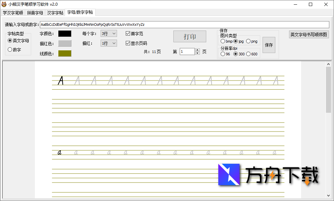Change the 字颜色 black color swatch
The height and width of the screenshot is (201, 334).
click(64, 34)
